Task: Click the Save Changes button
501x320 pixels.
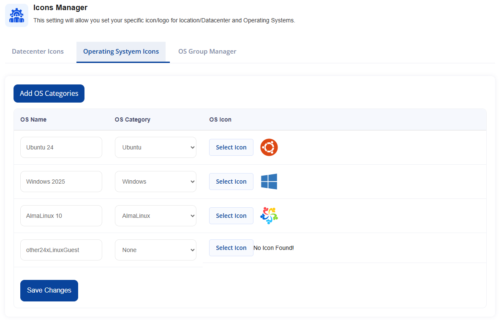Action: coord(49,290)
